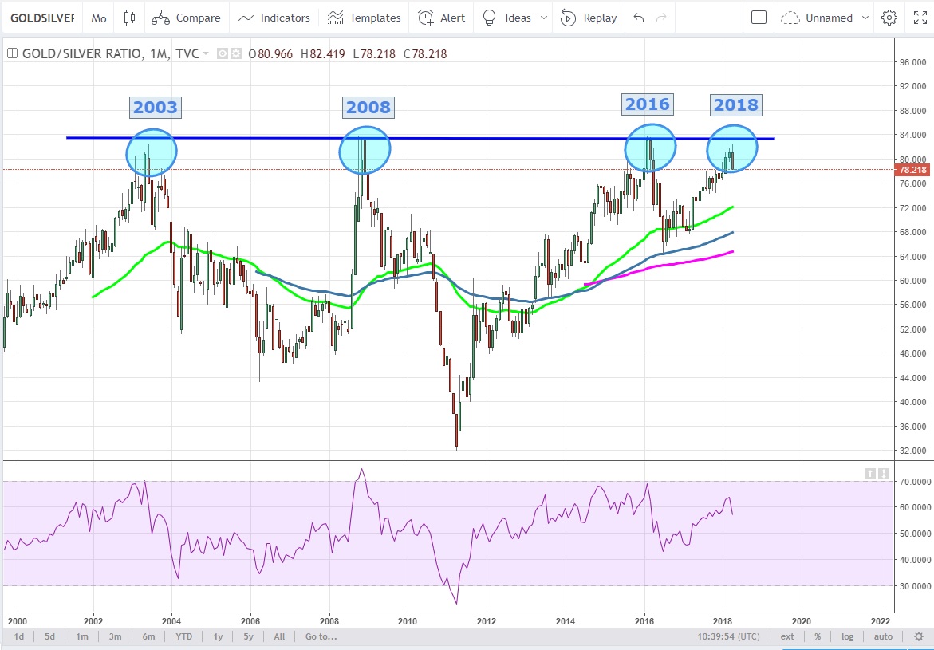The height and width of the screenshot is (650, 934).
Task: Open the Alert creation tool
Action: 442,18
